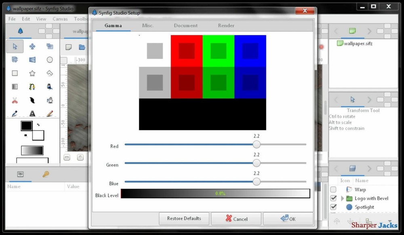Click the Tool Options panel tab icon
404x235 pixels.
click(352, 100)
